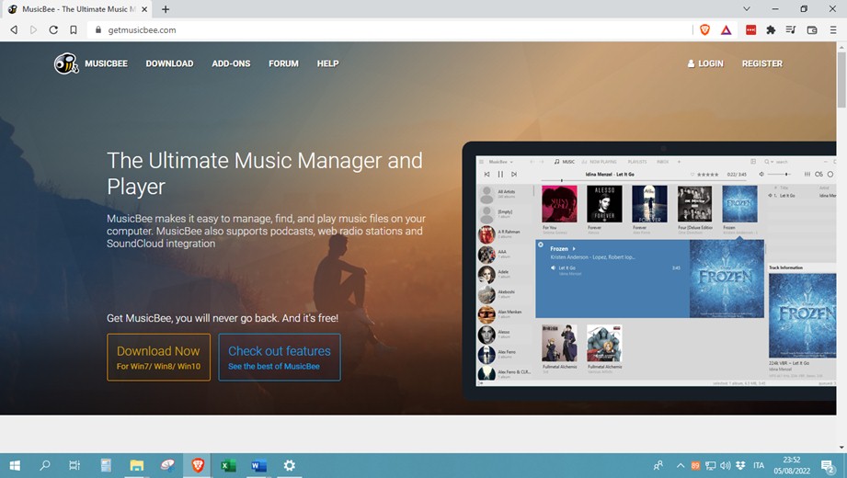Open File Explorer from the taskbar
The width and height of the screenshot is (847, 478).
coord(137,465)
